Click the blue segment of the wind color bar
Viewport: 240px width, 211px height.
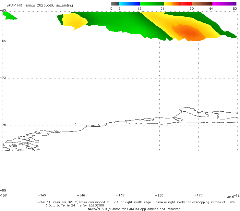(129, 4)
